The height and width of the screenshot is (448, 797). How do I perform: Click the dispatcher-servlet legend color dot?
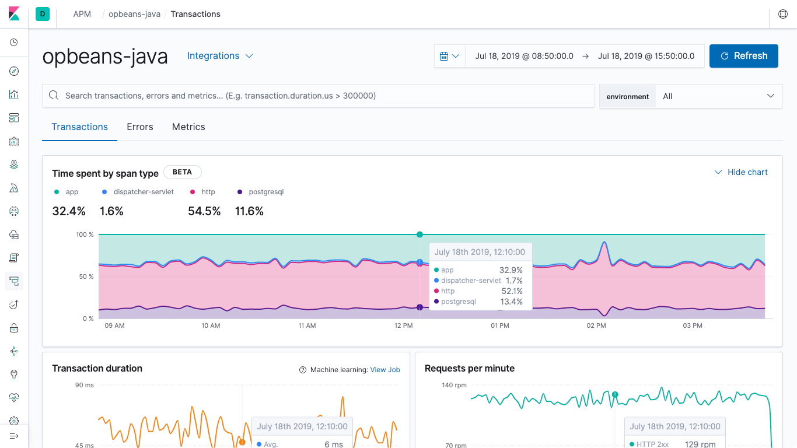(x=104, y=191)
